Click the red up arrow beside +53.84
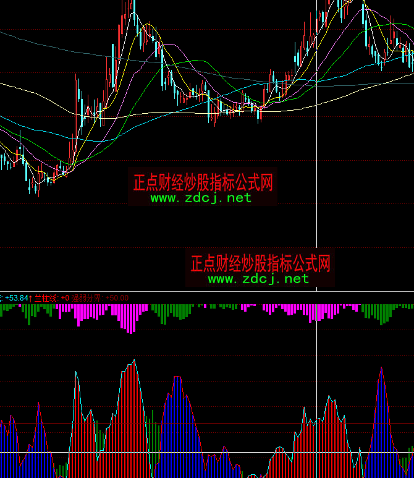Screen dimensions: 414x478 31,298
